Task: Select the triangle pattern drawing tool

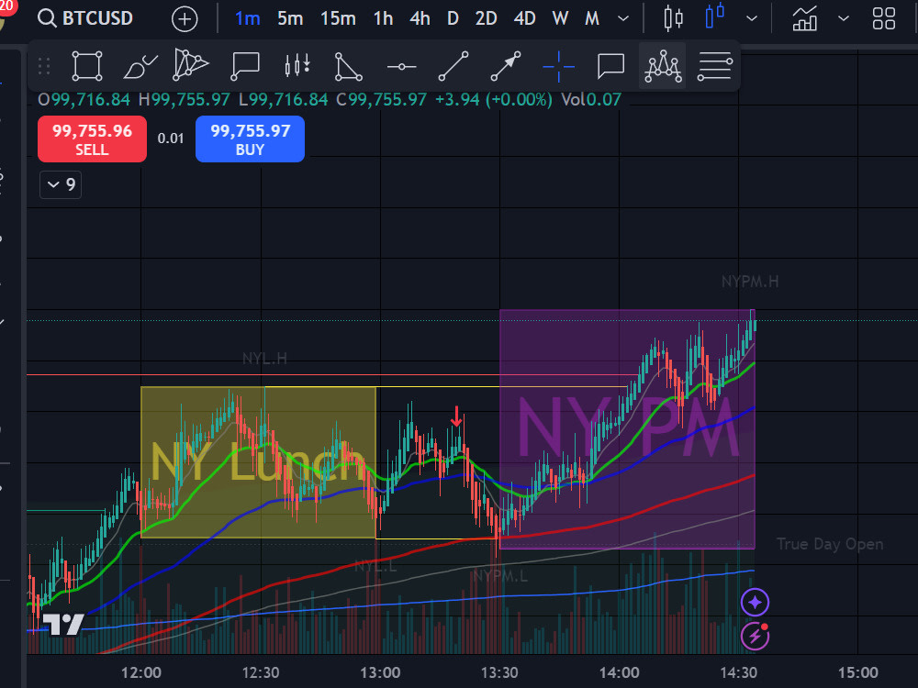Action: (190, 64)
